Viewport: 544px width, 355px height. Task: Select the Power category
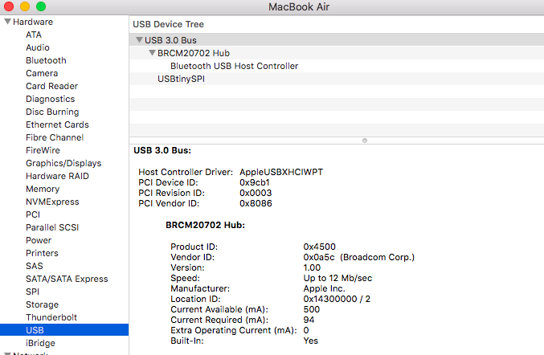[x=39, y=240]
